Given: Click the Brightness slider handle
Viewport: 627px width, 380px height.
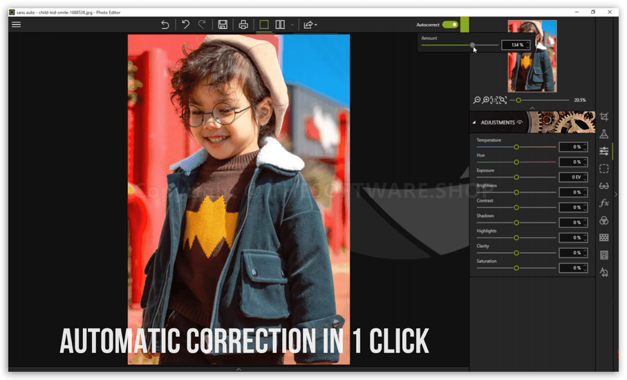Looking at the screenshot, I should coord(516,192).
